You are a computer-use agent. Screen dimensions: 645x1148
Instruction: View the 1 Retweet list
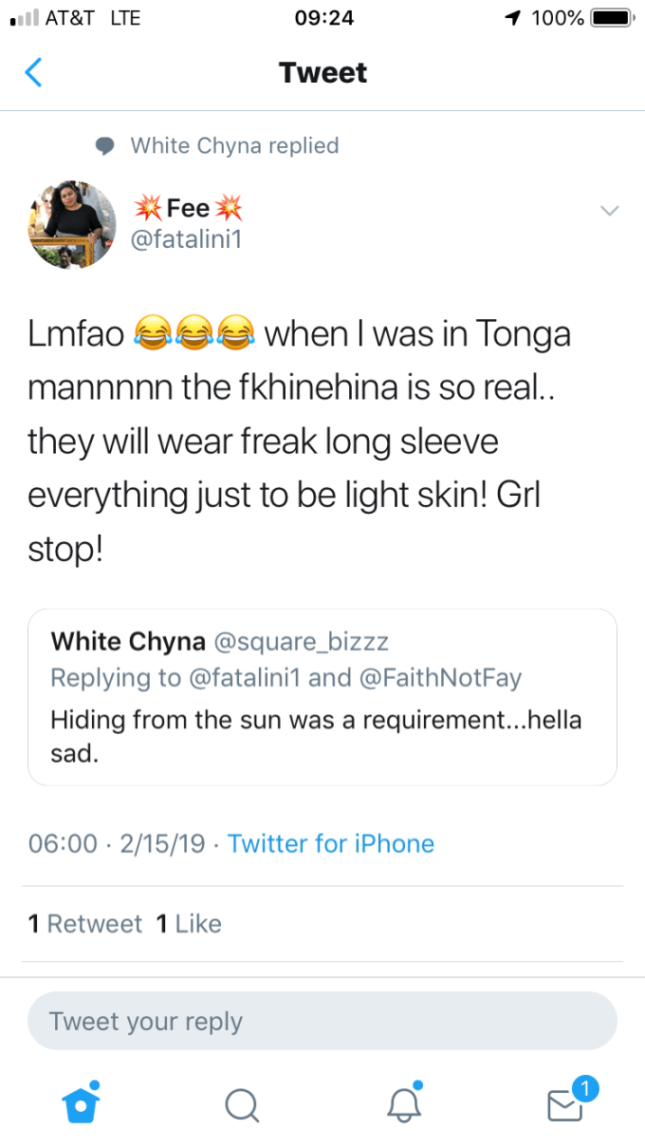pyautogui.click(x=85, y=924)
